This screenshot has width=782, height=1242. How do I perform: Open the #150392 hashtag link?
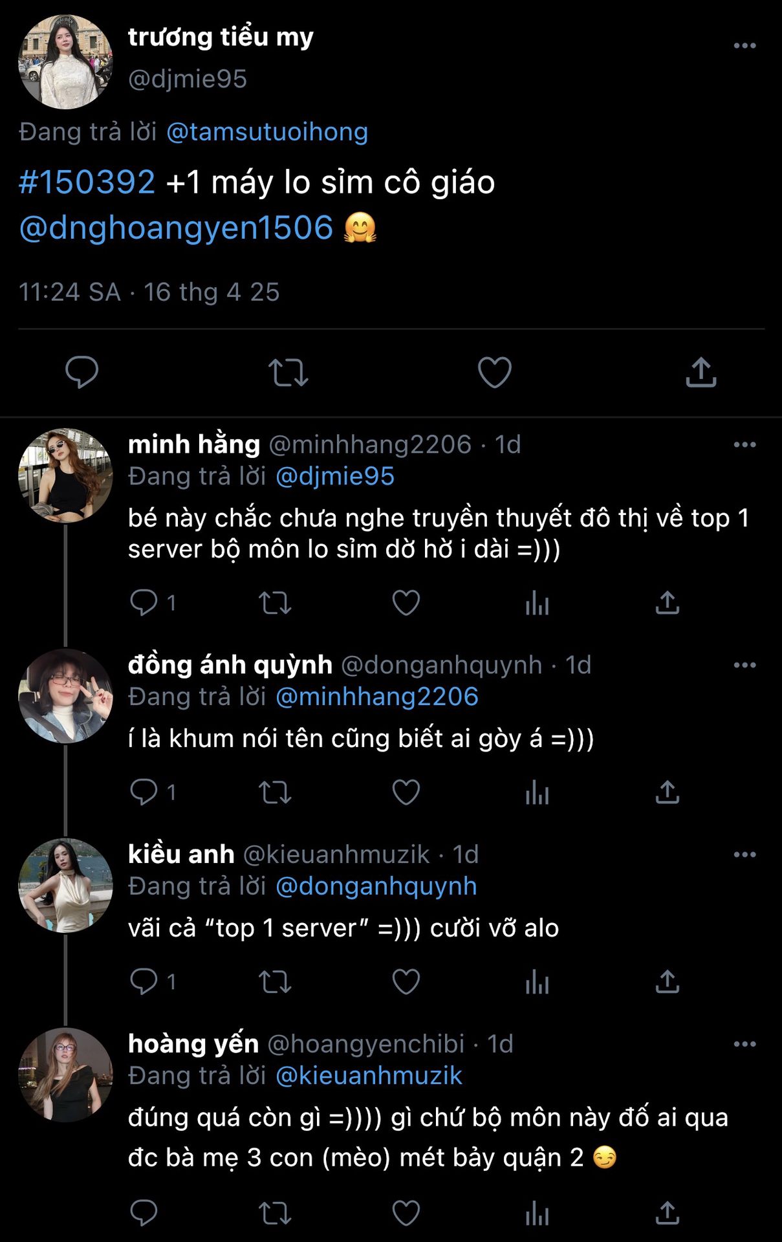pyautogui.click(x=87, y=182)
